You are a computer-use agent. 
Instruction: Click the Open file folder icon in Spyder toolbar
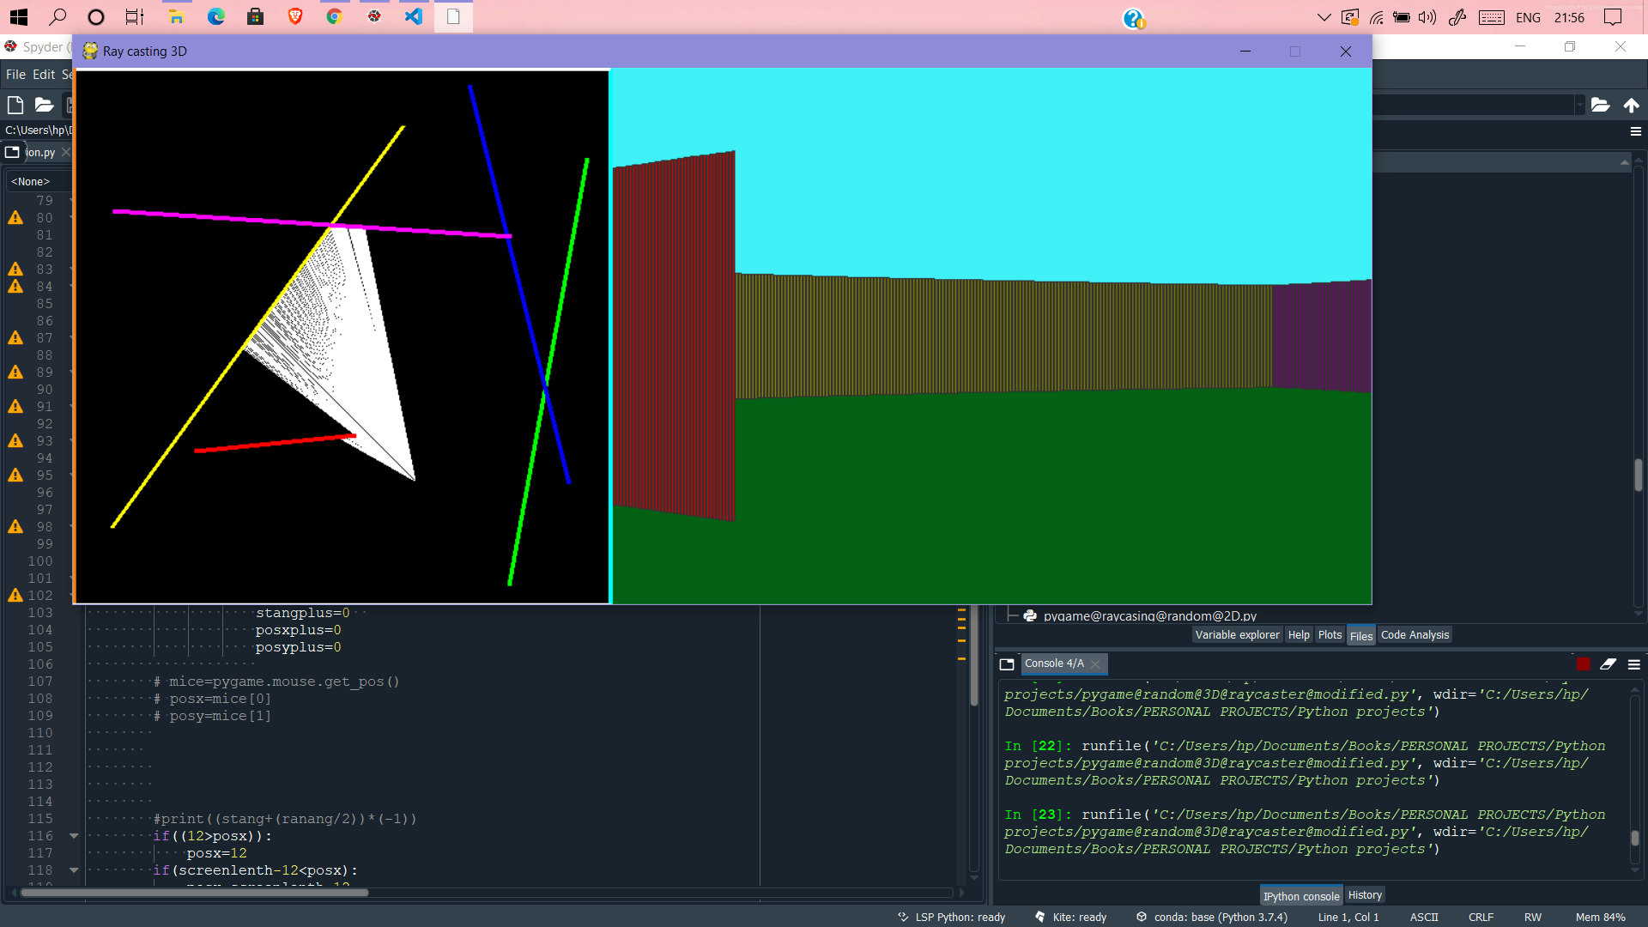pyautogui.click(x=45, y=105)
